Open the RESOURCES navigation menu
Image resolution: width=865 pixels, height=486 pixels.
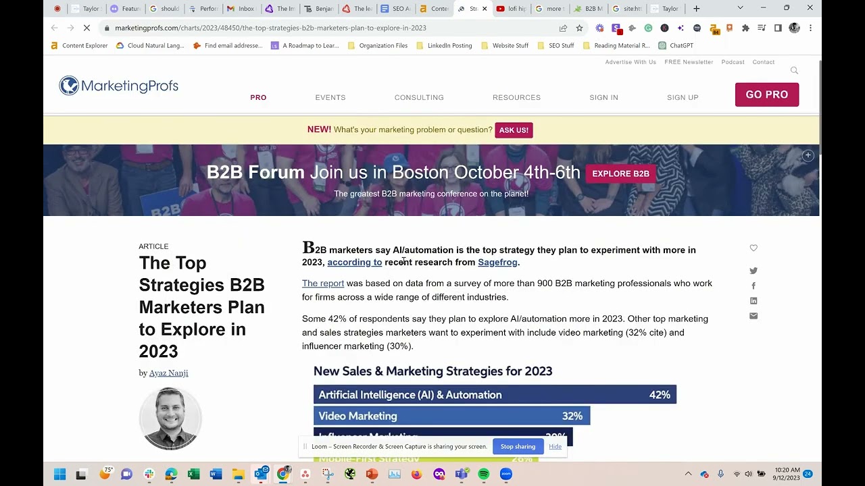coord(516,98)
